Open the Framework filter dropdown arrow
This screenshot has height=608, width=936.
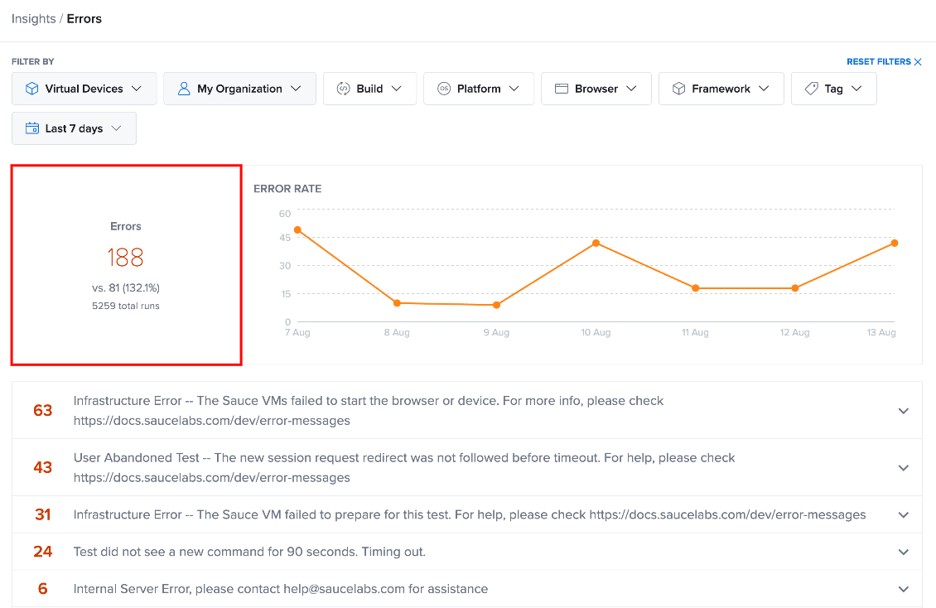tap(764, 89)
